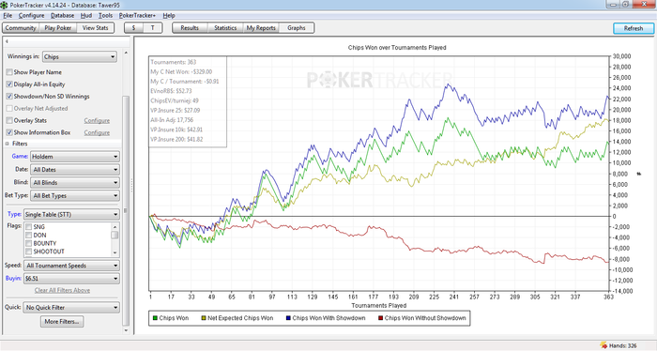657x351 pixels.
Task: Click the Flags list scroll down arrow
Action: click(x=115, y=252)
